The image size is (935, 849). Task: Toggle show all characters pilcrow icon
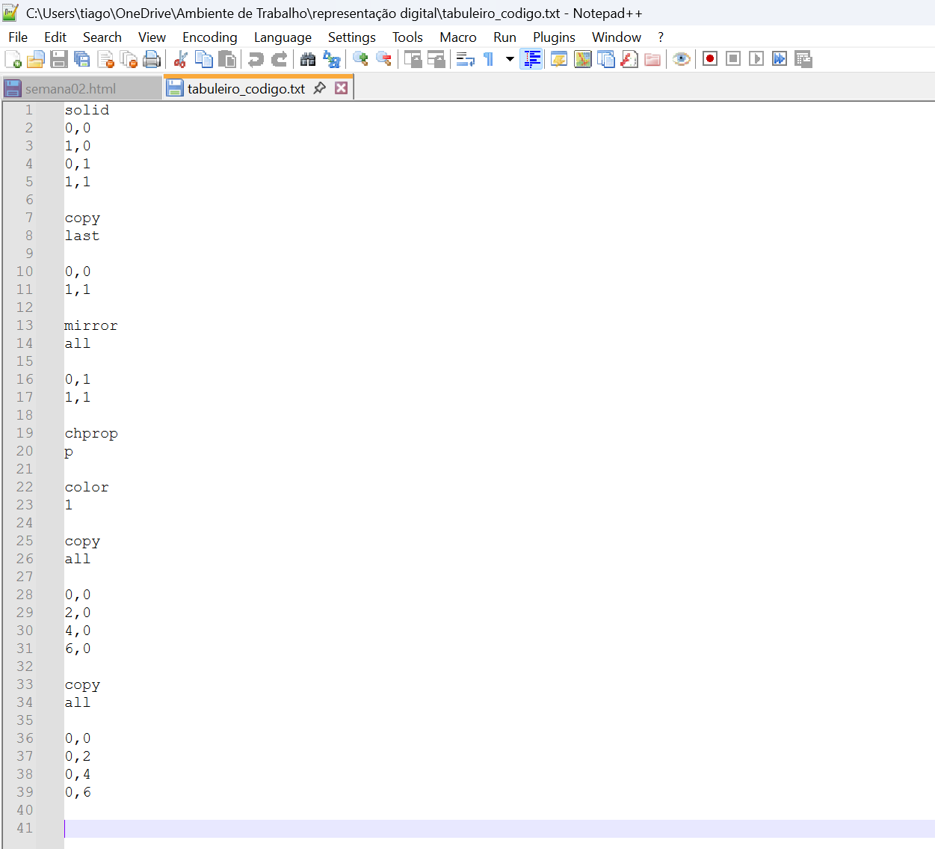(488, 59)
